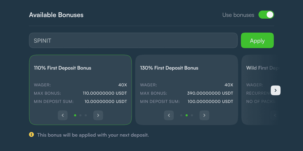The image size is (303, 151).
Task: Click the Use bonuses label text
Action: pyautogui.click(x=238, y=15)
